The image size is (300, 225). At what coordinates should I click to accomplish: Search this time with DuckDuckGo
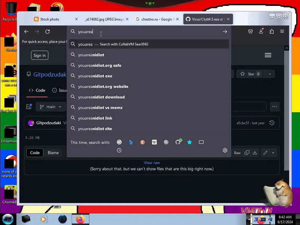click(143, 142)
